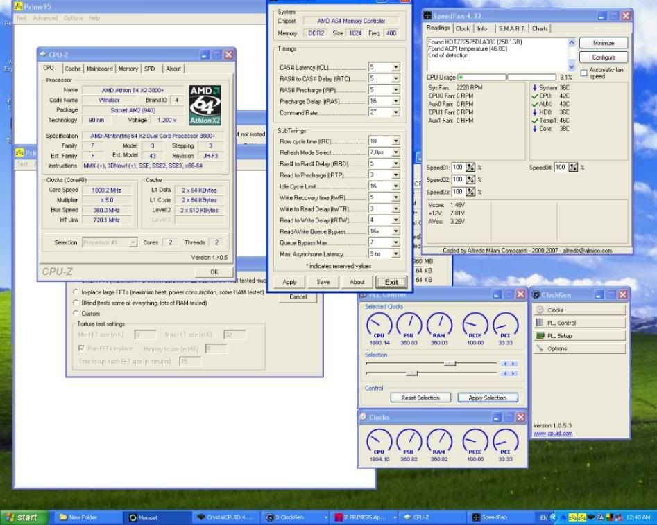Expand the CAS# Latency (tCL) dropdown
The height and width of the screenshot is (525, 657).
pyautogui.click(x=395, y=67)
